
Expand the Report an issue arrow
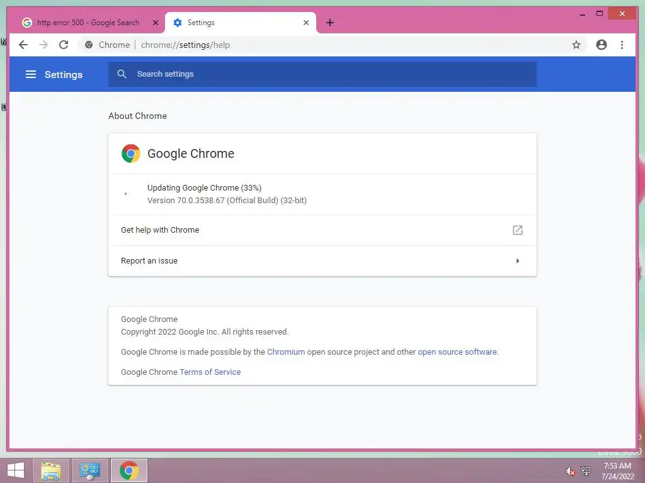click(x=518, y=261)
